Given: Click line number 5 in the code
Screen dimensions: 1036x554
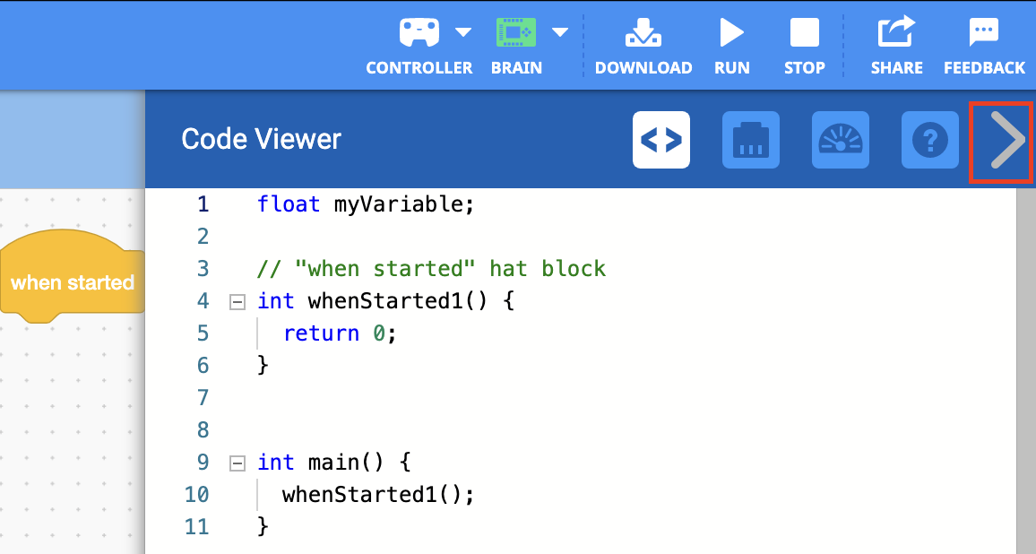Looking at the screenshot, I should pyautogui.click(x=203, y=333).
